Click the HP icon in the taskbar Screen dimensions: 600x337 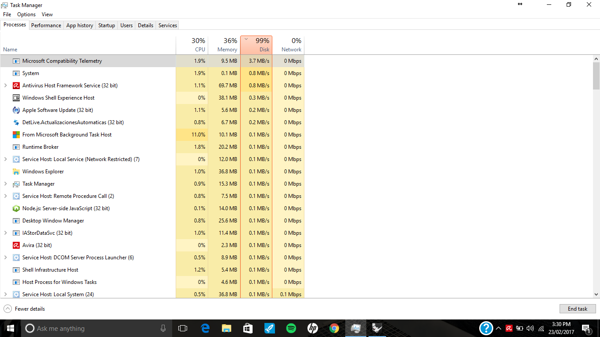pos(313,328)
